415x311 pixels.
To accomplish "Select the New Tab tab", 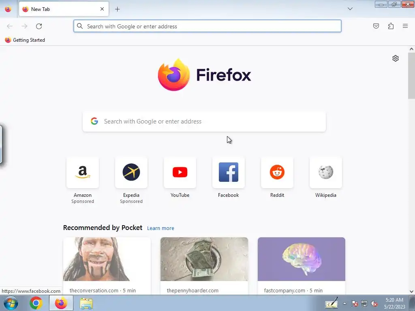I will click(64, 9).
